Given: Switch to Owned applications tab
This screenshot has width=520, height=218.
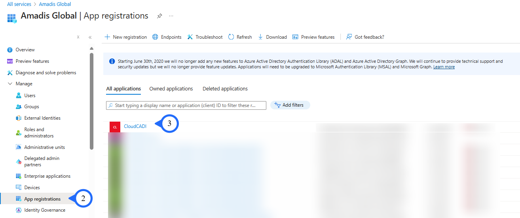Looking at the screenshot, I should click(171, 89).
